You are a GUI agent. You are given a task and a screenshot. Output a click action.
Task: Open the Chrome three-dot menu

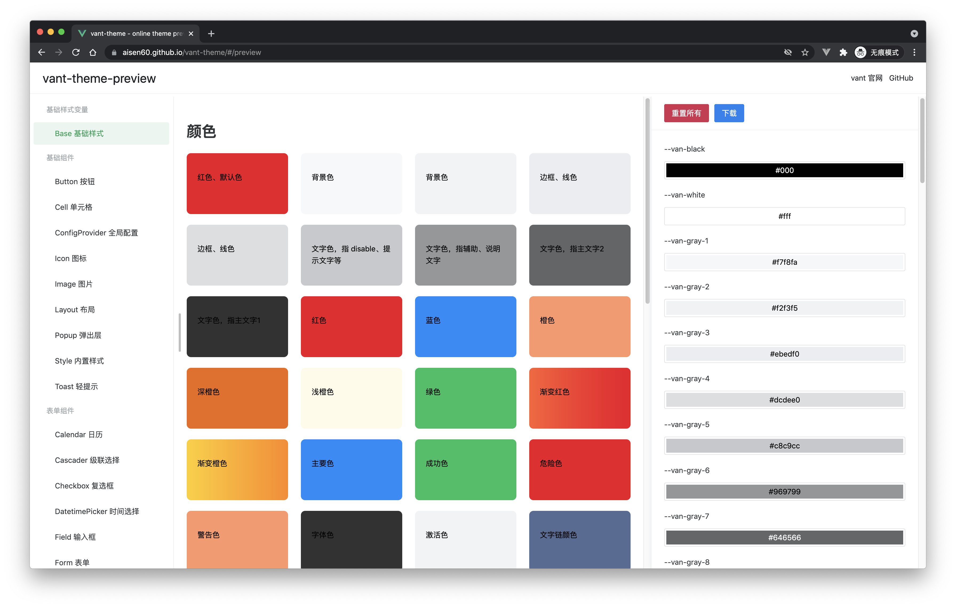coord(914,52)
